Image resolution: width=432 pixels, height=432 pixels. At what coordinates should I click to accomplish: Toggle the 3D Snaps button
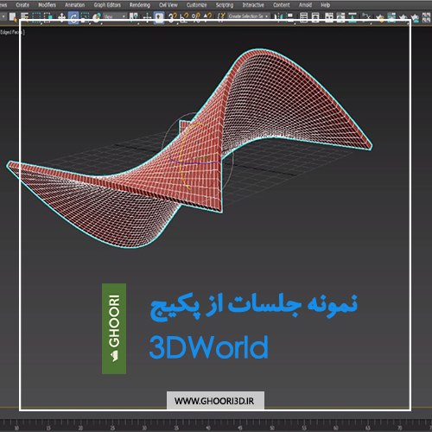172,18
